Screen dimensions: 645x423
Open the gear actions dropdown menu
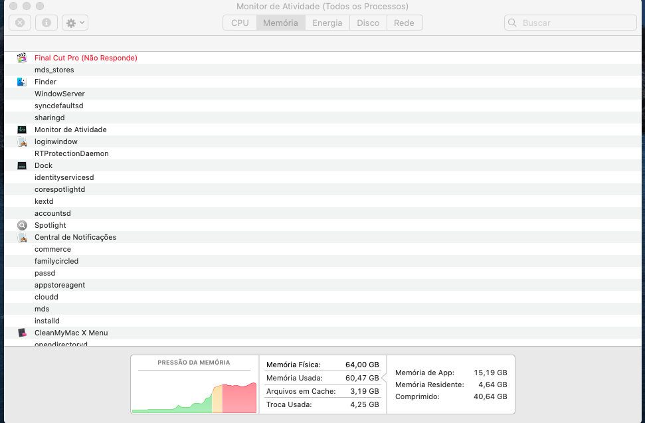[75, 23]
